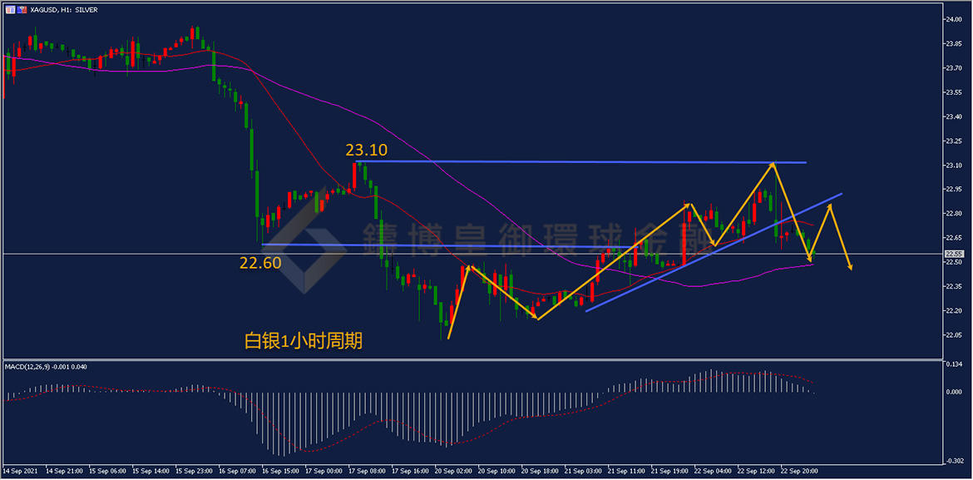Screen dimensions: 973x480
Task: Click the final yellow downward arrowhead
Action: click(x=850, y=266)
